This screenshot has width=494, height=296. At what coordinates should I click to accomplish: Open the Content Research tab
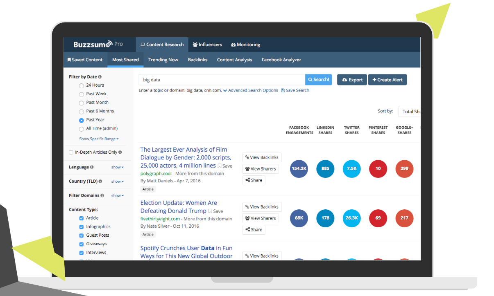pos(162,45)
